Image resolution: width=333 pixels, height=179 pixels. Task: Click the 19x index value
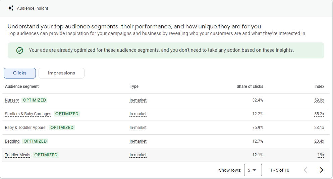coord(321,155)
